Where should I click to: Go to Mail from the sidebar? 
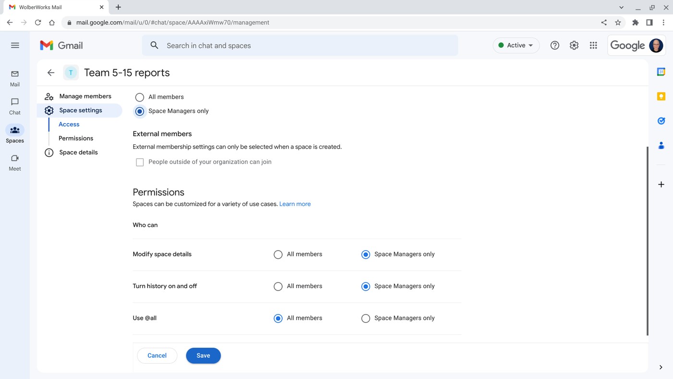click(14, 78)
